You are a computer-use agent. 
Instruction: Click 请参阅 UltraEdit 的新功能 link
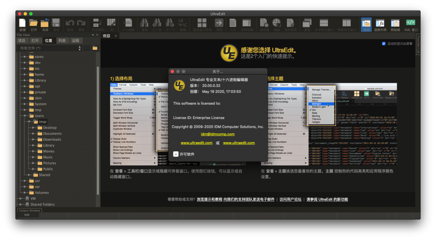(327, 200)
